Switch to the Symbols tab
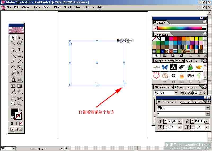The height and width of the screenshot is (151, 212). click(x=192, y=61)
